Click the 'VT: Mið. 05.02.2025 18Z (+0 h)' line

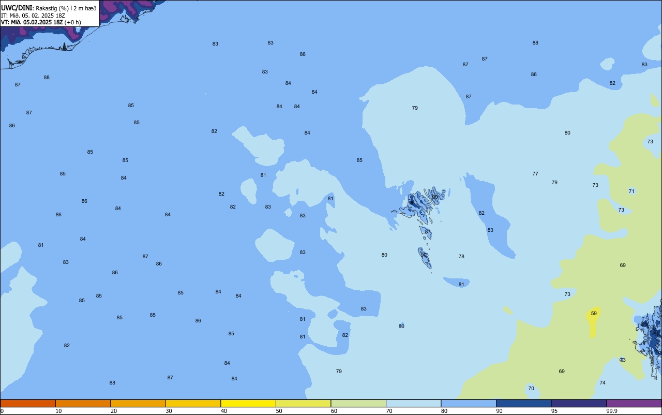(41, 22)
